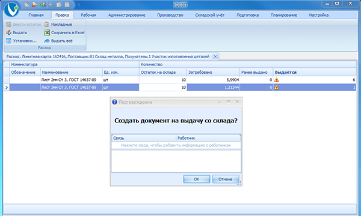Open the Рабочая ribbon tab
The width and height of the screenshot is (361, 216).
click(x=88, y=15)
